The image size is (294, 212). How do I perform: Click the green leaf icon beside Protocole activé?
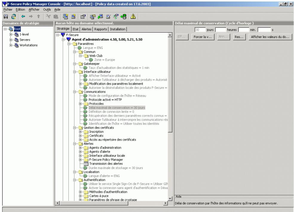tap(85, 100)
